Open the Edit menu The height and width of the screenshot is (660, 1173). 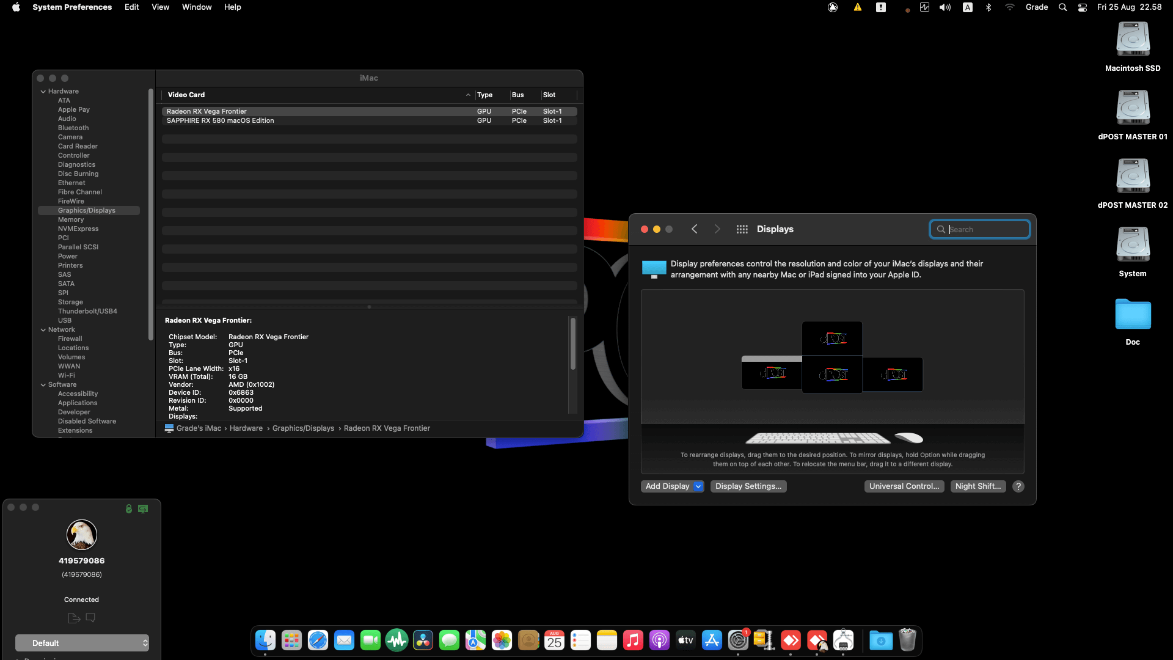click(x=131, y=7)
